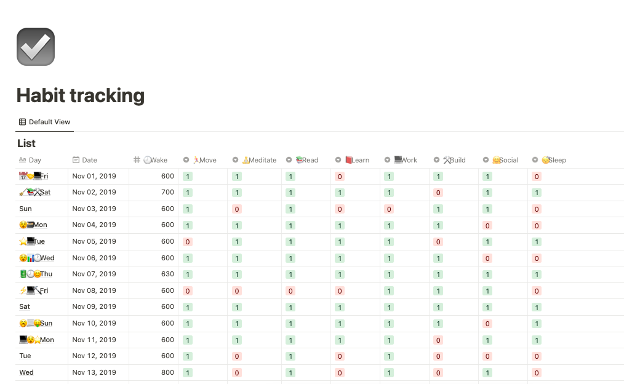Click the select icon in Sleep header

(535, 160)
